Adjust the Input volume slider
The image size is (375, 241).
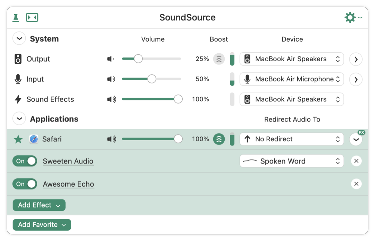coord(151,79)
